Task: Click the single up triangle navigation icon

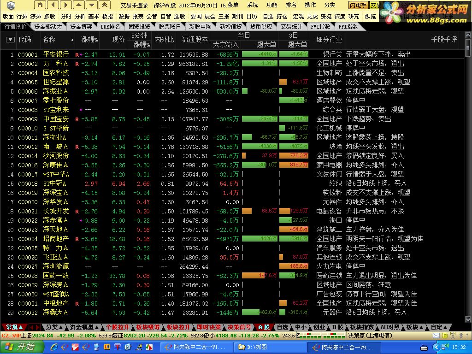Action: 79,5
